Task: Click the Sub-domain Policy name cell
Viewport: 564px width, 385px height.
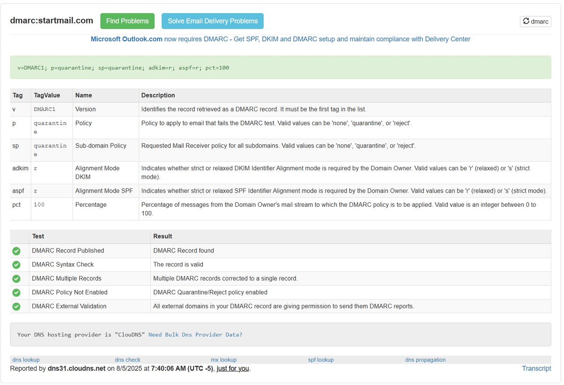Action: coord(106,150)
